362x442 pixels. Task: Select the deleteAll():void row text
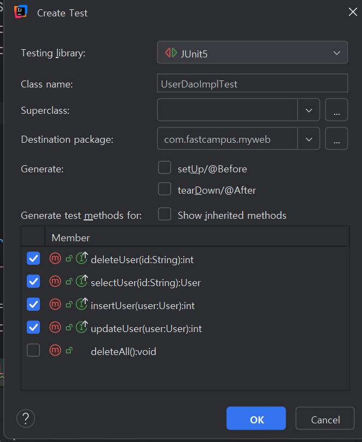124,352
